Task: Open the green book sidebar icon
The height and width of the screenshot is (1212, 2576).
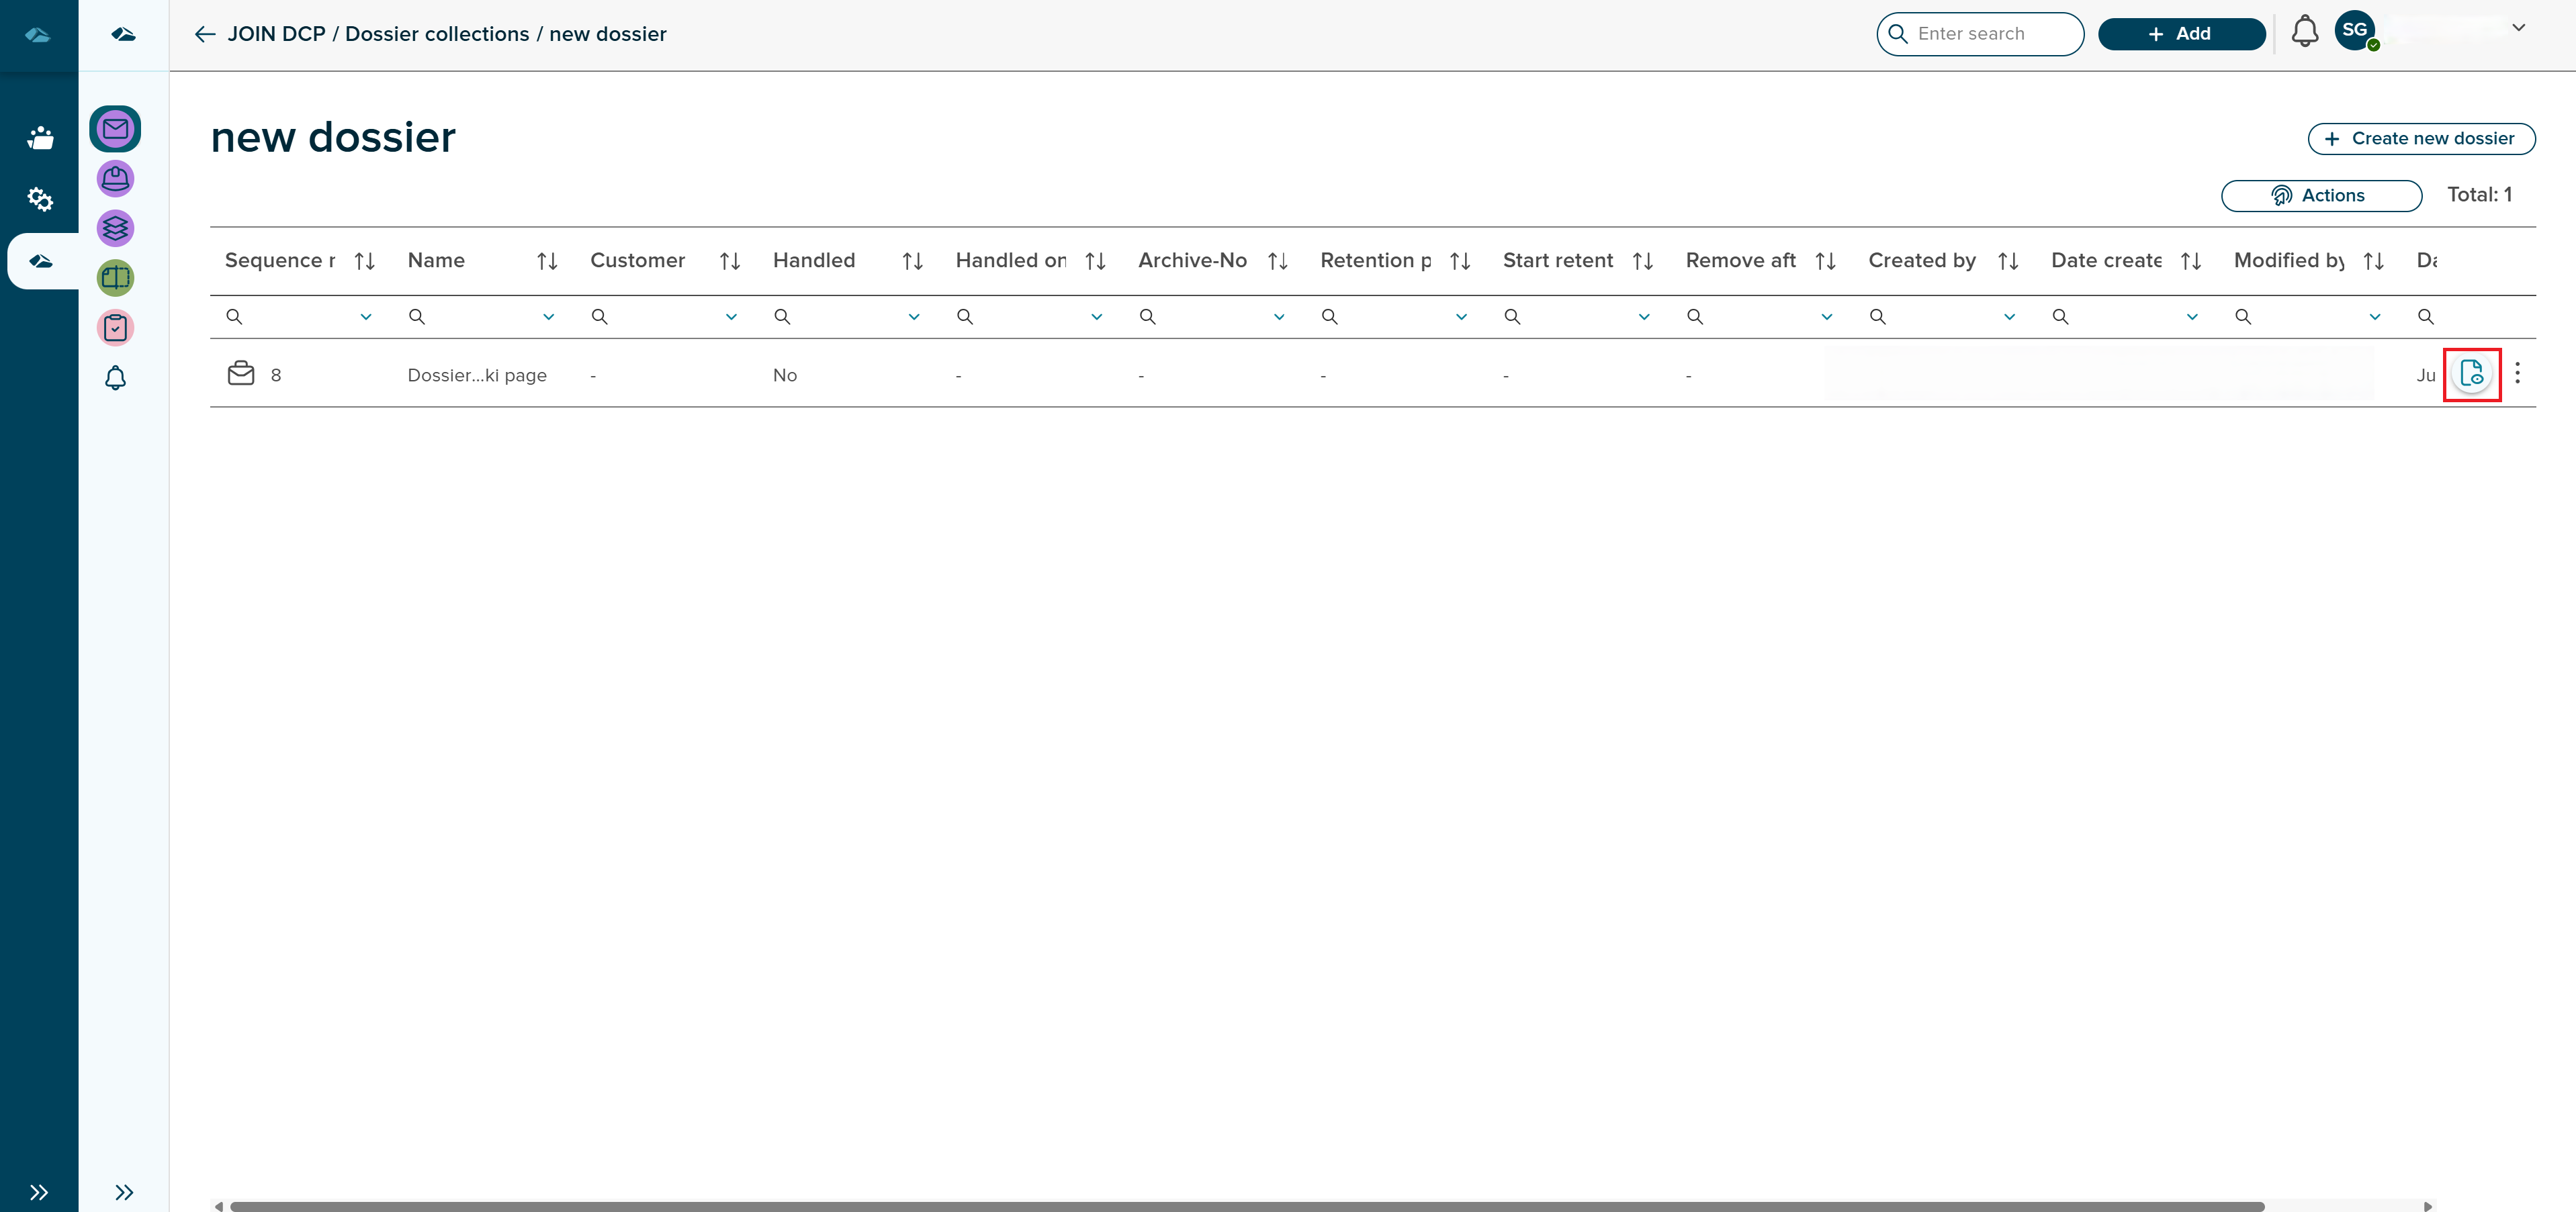Action: [x=115, y=277]
